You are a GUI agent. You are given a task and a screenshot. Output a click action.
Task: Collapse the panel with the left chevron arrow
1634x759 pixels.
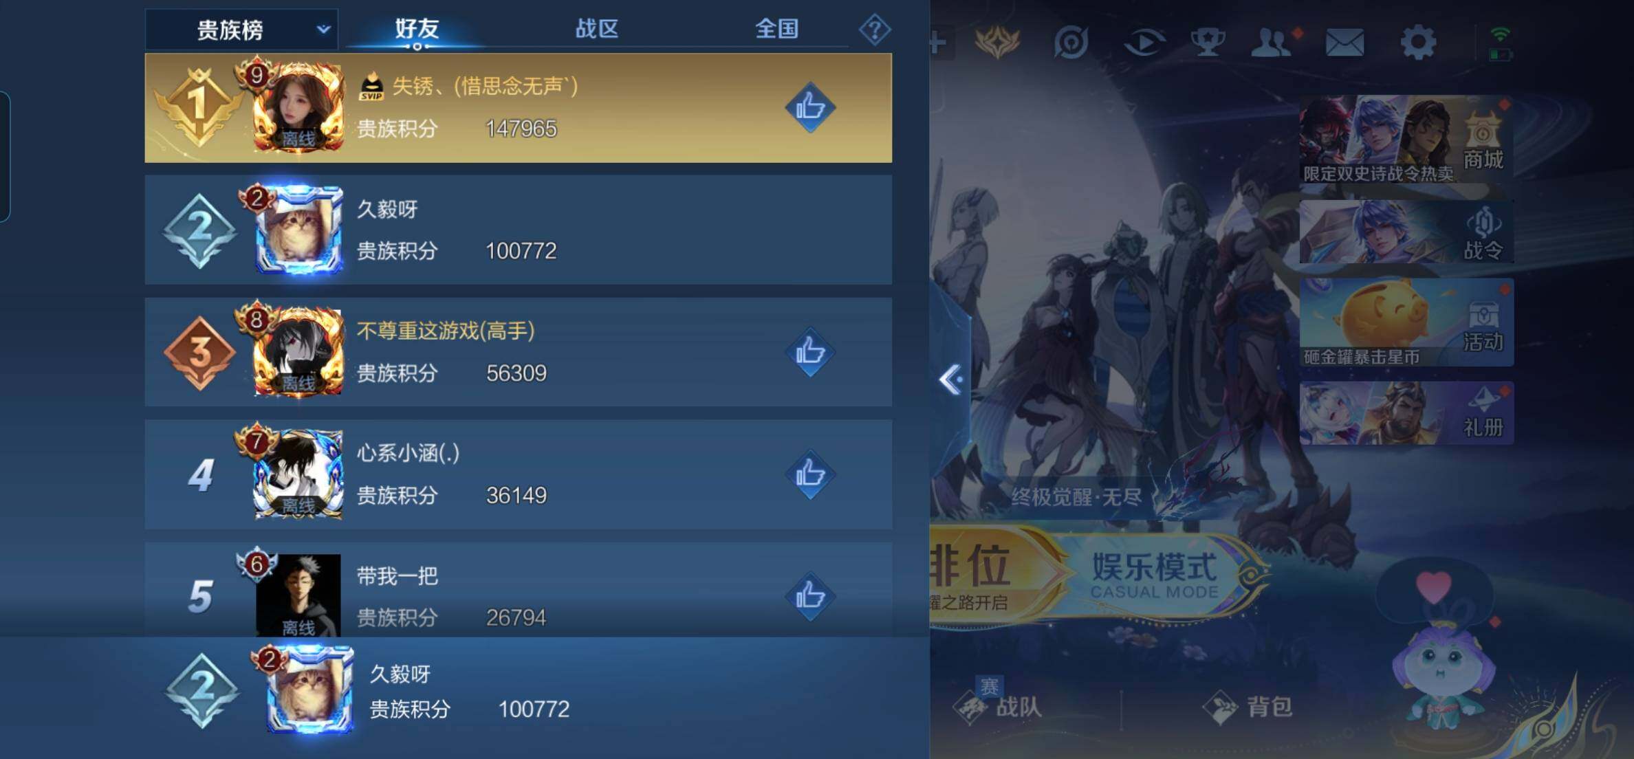tap(951, 379)
